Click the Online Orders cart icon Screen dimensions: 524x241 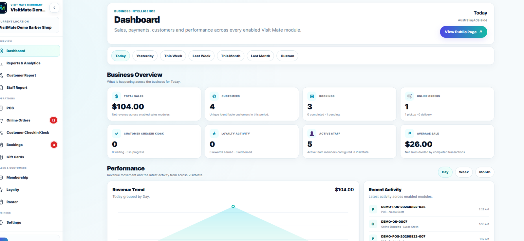click(409, 96)
